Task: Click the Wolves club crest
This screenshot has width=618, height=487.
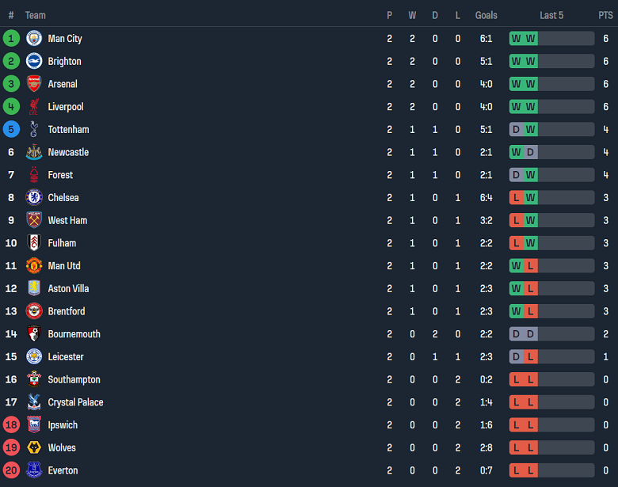Action: 34,448
